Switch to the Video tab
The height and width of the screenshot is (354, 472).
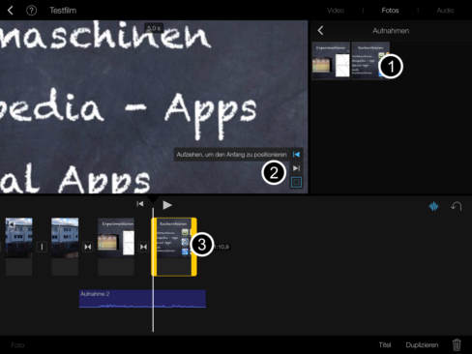point(336,11)
